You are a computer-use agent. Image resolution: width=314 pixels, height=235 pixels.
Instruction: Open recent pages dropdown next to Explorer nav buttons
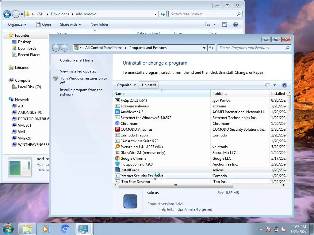pos(22,14)
